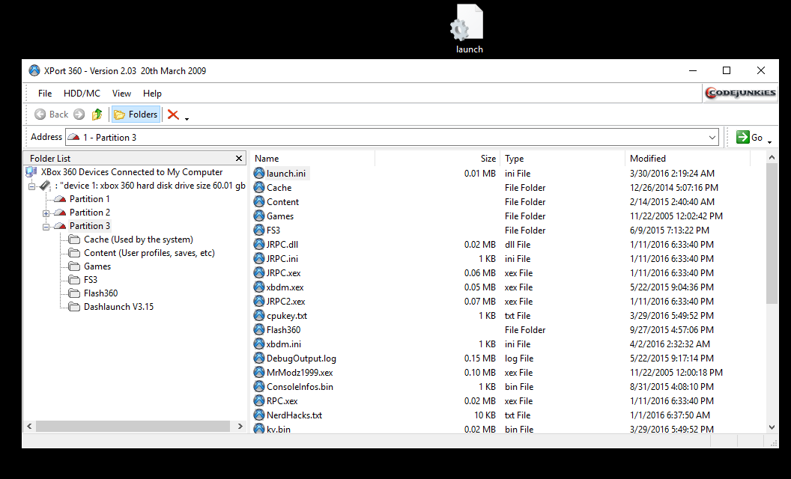The height and width of the screenshot is (479, 791).
Task: Click the 10 KB size cell
Action: 485,415
